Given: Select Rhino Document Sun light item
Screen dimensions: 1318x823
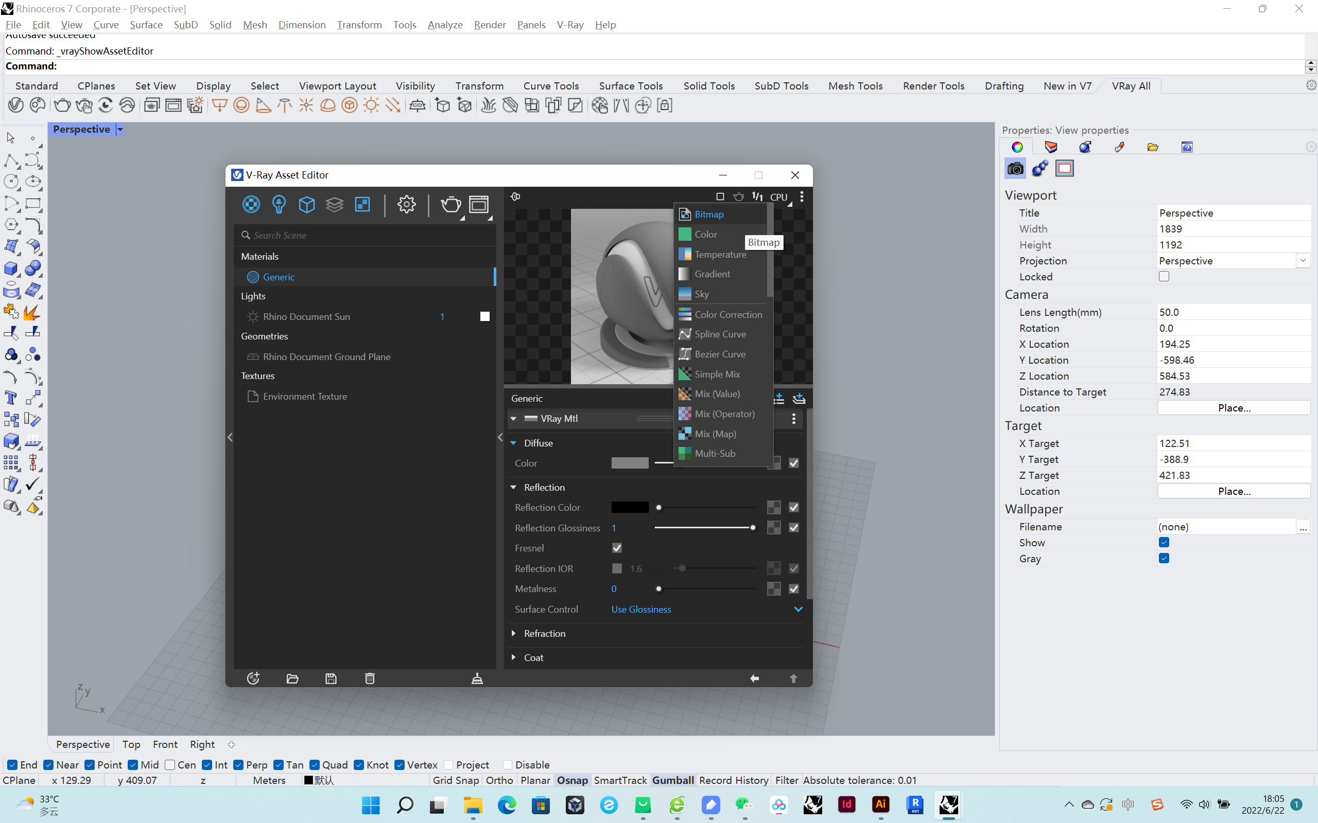Looking at the screenshot, I should coord(366,316).
